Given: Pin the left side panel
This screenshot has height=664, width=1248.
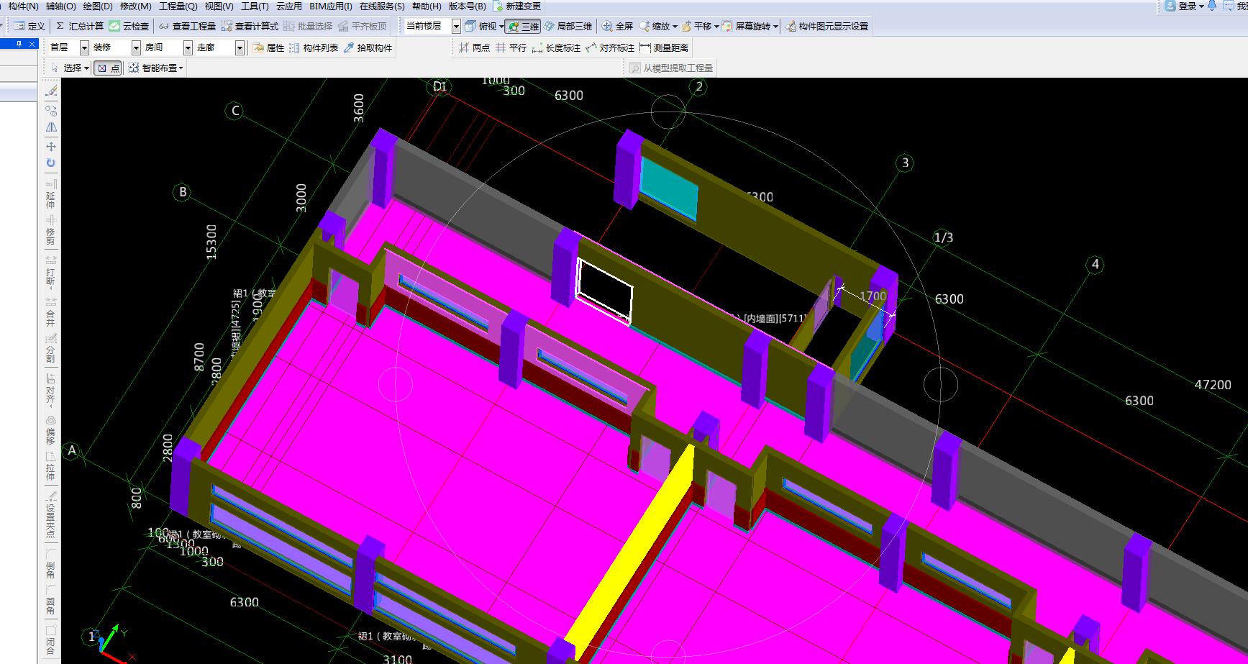Looking at the screenshot, I should (x=19, y=44).
